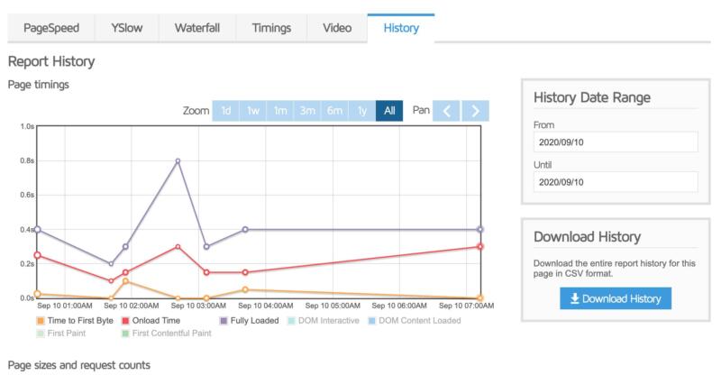Show First Paint series in legend
721x375 pixels.
61,334
